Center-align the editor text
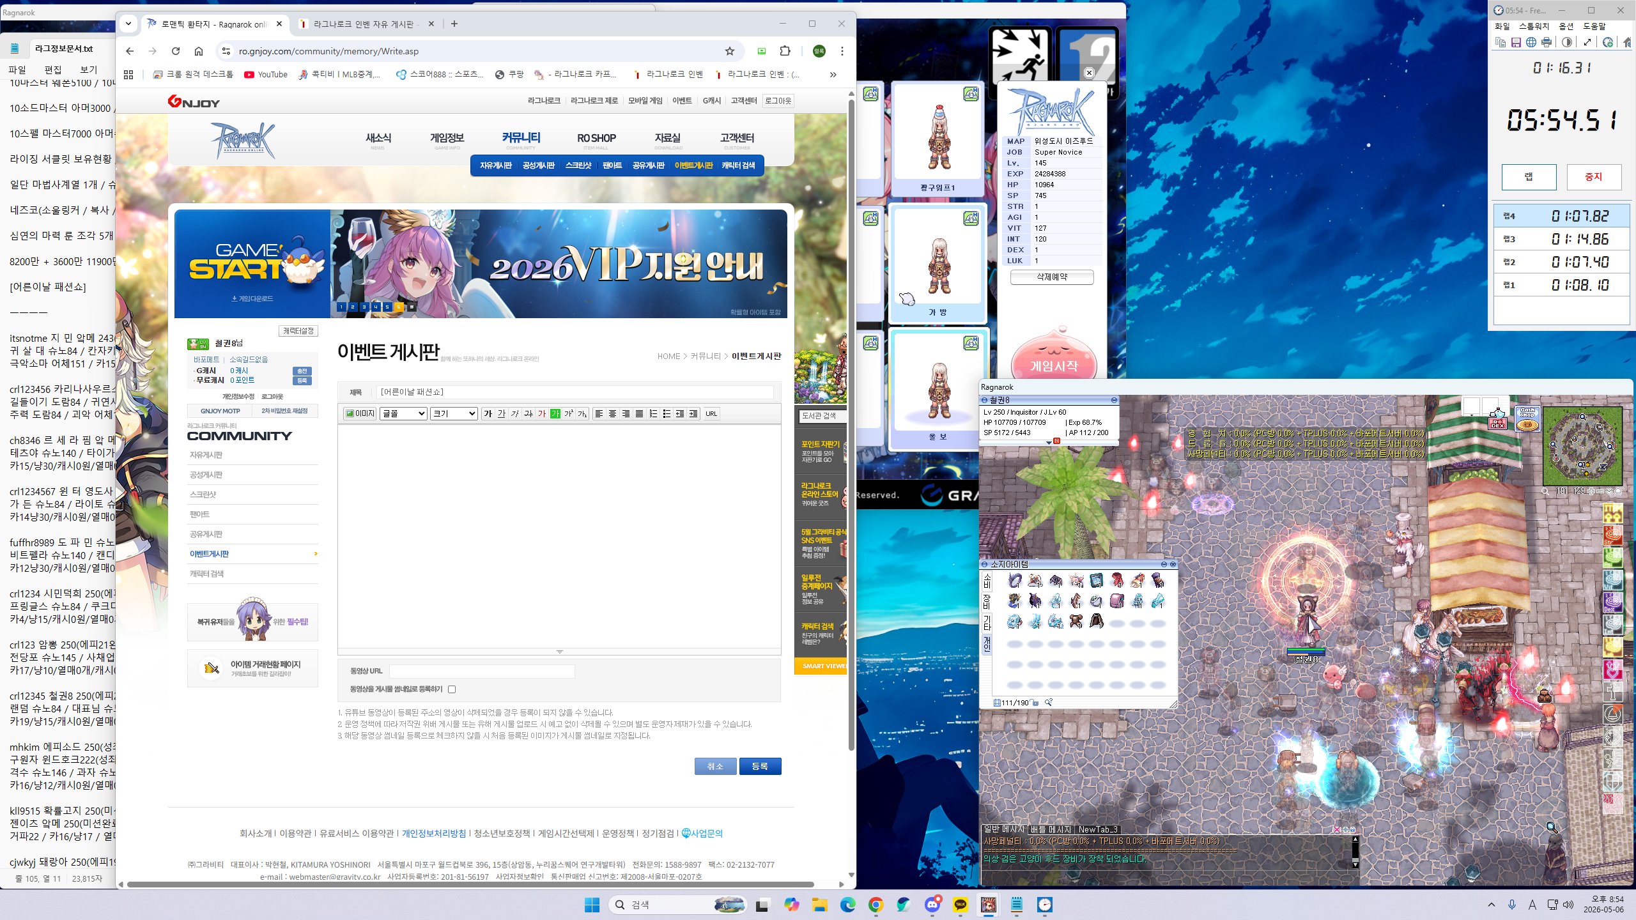 612,413
